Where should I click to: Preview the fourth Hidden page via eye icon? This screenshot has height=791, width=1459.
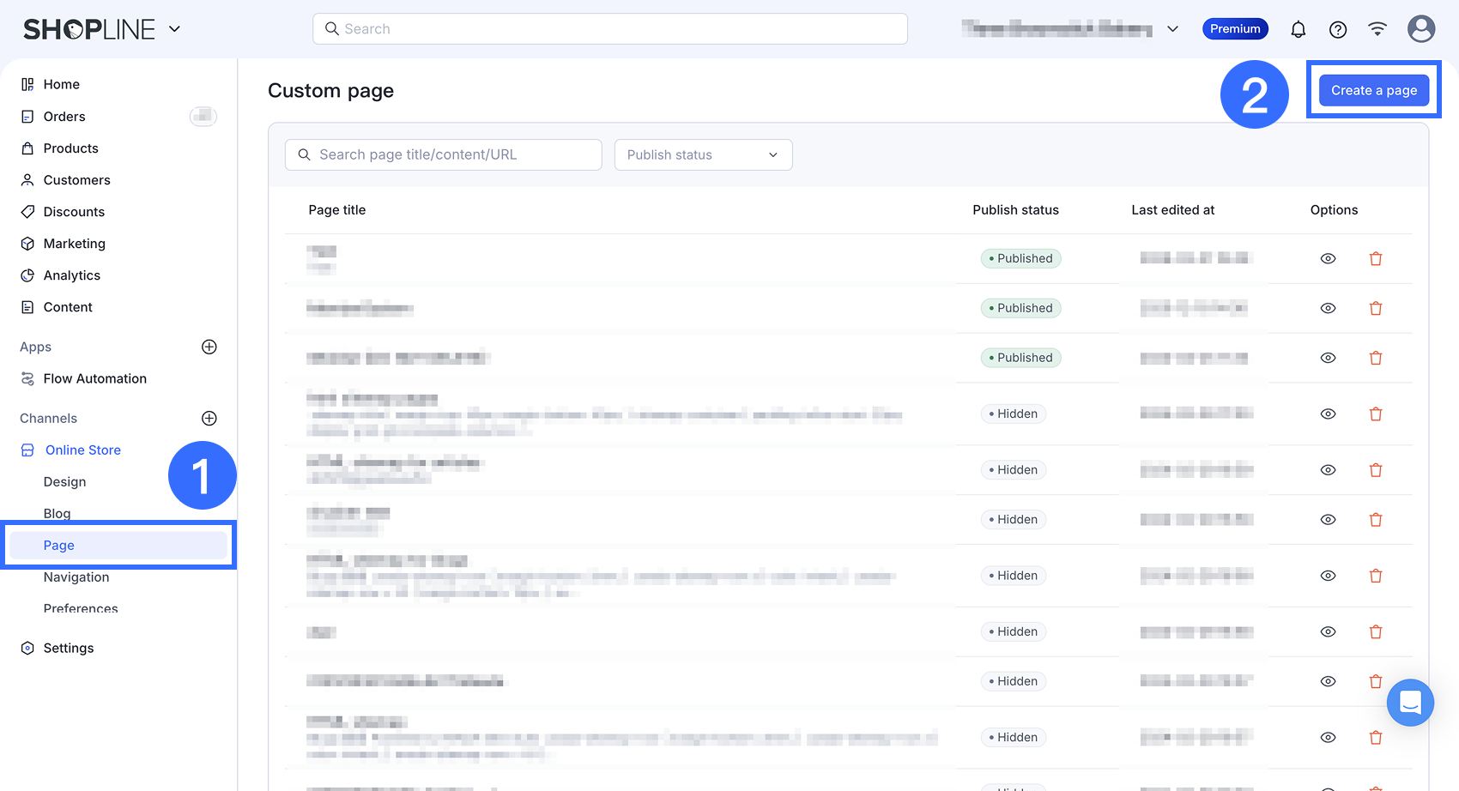coord(1328,577)
